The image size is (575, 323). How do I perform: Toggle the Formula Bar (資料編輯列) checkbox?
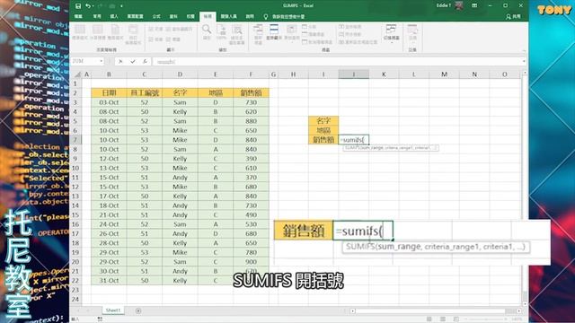point(179,29)
